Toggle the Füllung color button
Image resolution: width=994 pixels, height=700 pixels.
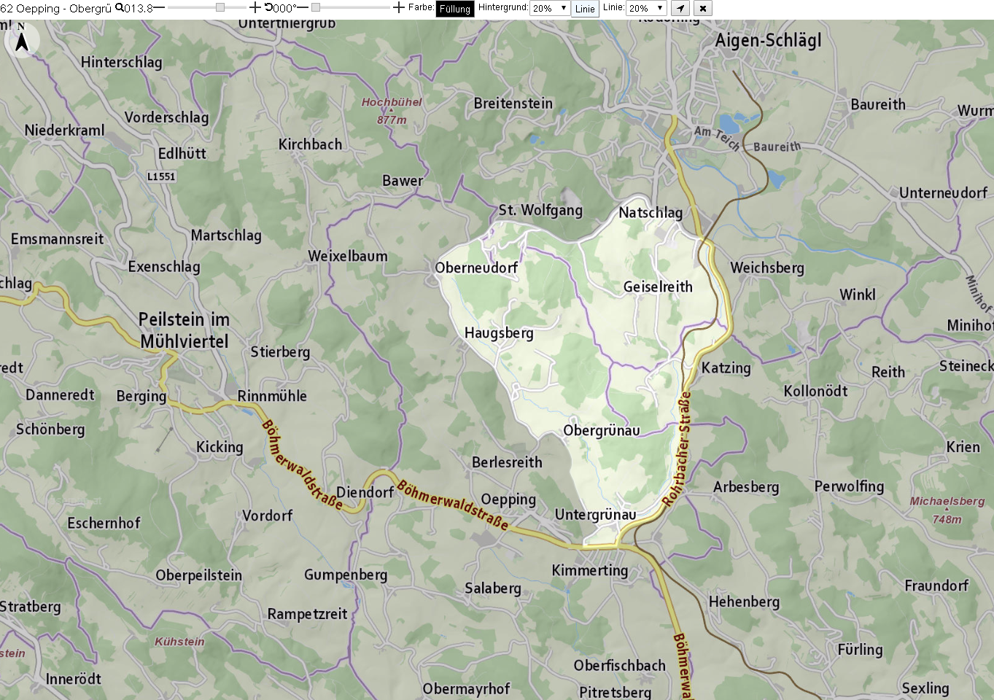455,9
